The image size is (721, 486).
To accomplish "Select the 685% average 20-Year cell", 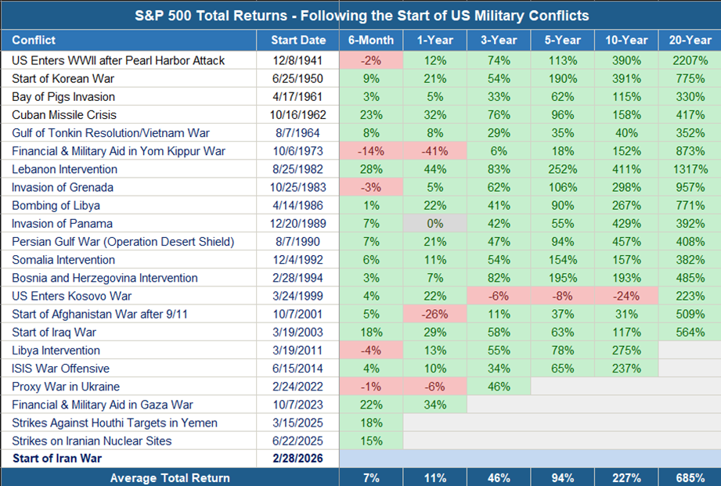I will (x=689, y=477).
